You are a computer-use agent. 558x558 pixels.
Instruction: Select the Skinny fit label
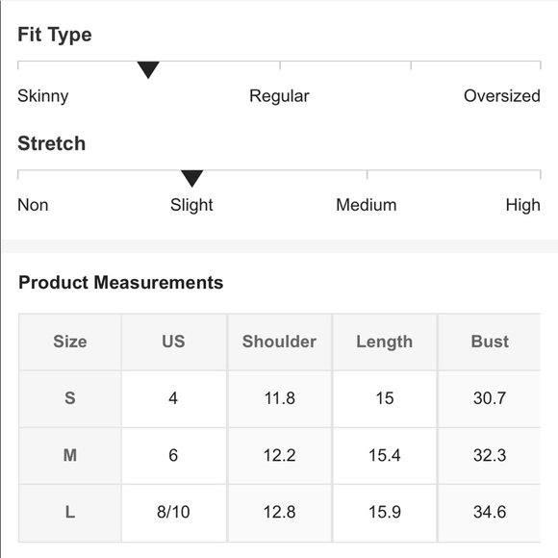tap(43, 96)
